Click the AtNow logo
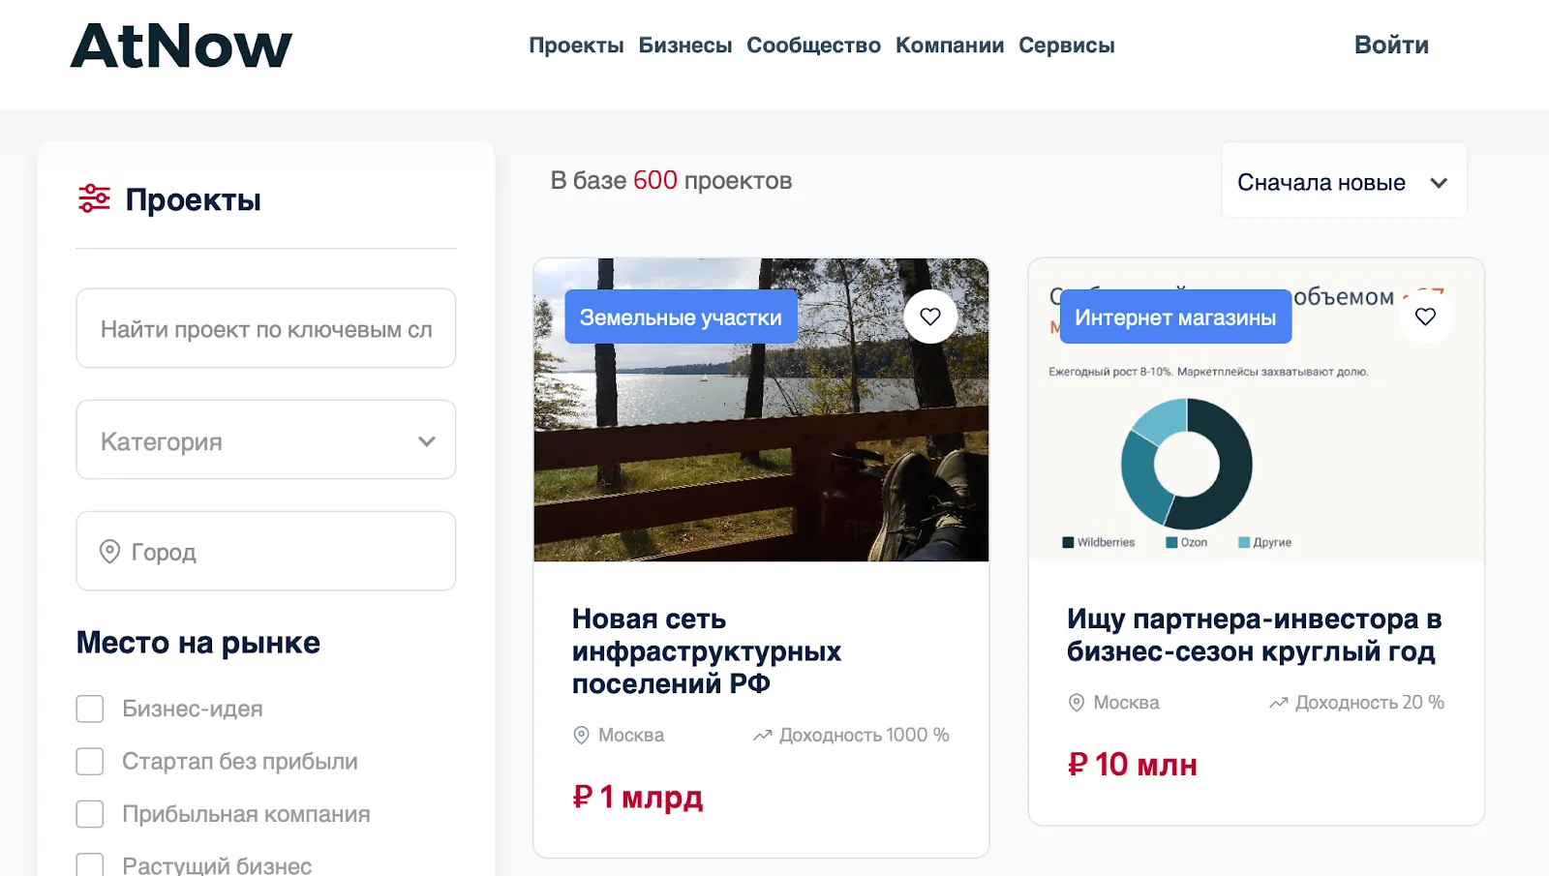Image resolution: width=1549 pixels, height=876 pixels. pos(181,45)
